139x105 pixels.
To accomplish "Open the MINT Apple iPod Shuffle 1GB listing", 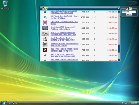I will 64,17.
